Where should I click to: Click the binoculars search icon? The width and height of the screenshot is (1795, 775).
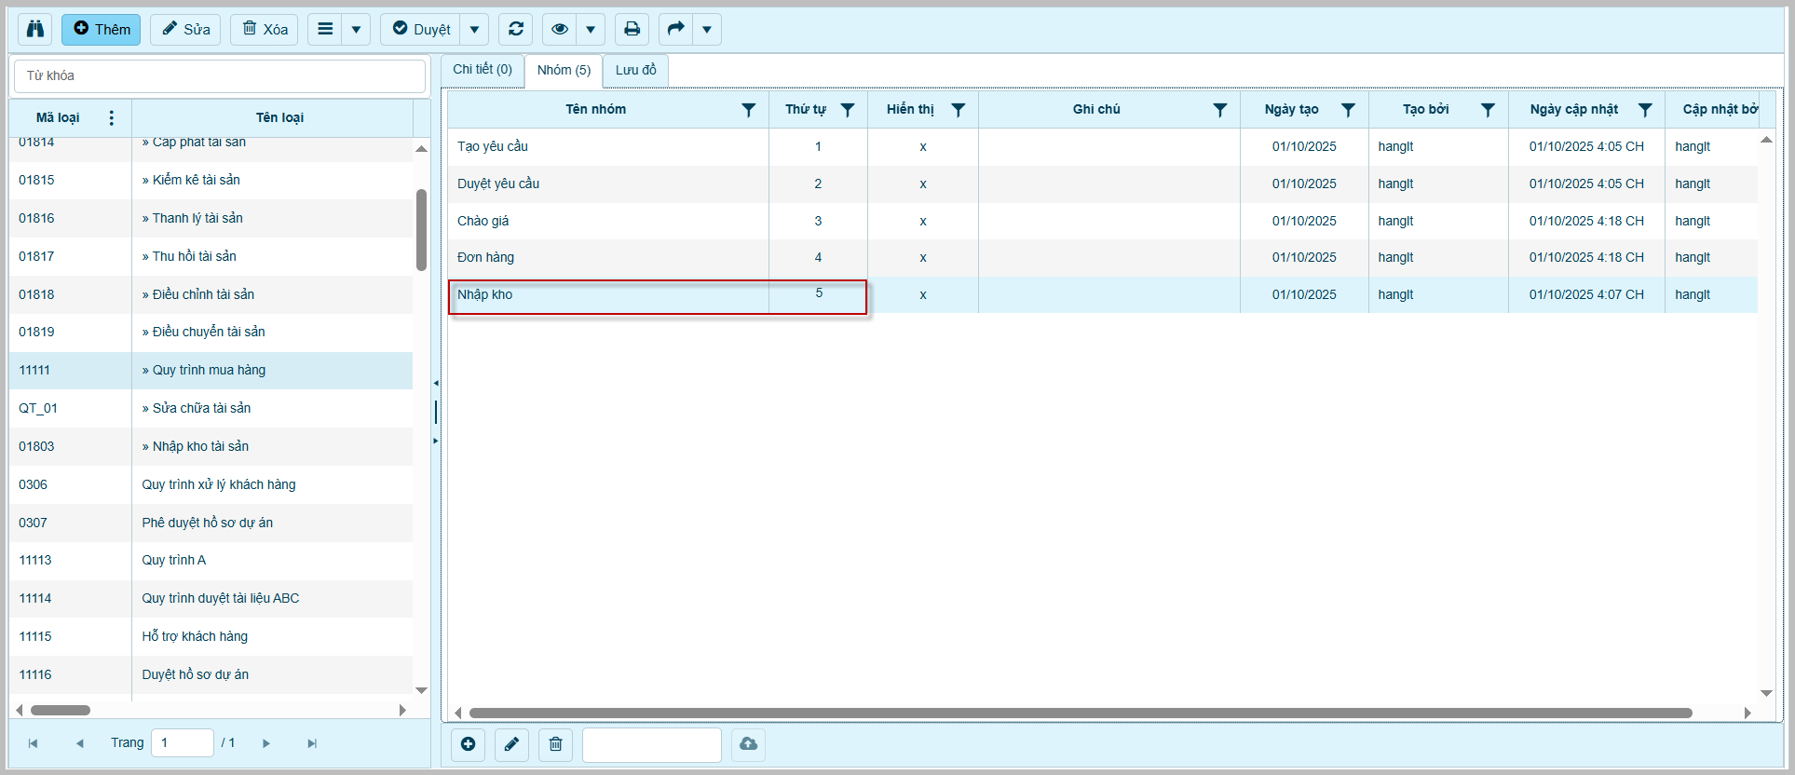[x=35, y=29]
